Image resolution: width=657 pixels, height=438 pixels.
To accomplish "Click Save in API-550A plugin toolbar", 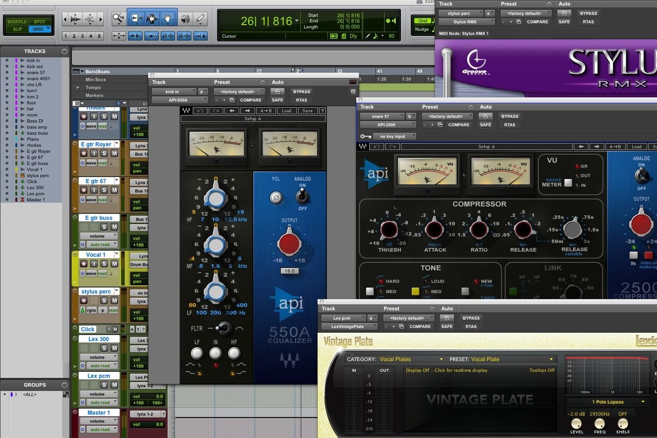I will [307, 111].
